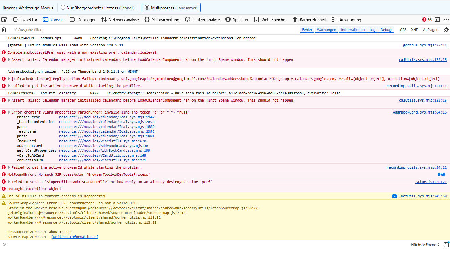Select the Multiprozess radio option

click(171, 8)
